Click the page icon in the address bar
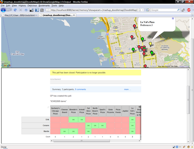Screen dimensions: 194x149 pos(48,10)
